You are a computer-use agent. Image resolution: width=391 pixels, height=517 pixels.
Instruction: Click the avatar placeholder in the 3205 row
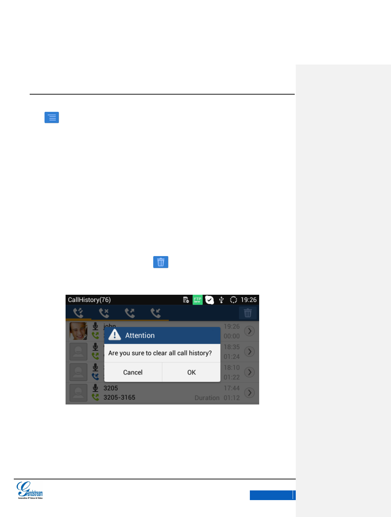78,393
